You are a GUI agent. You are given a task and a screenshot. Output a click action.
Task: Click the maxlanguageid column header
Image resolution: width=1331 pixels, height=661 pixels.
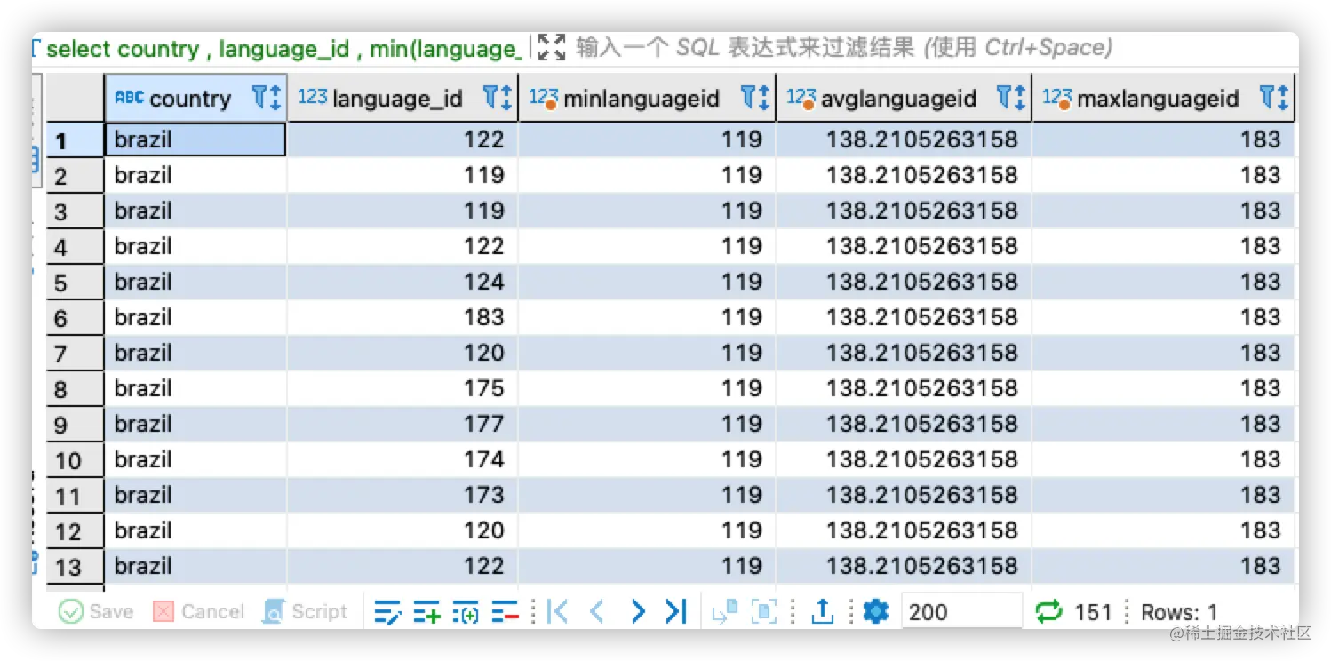1163,98
